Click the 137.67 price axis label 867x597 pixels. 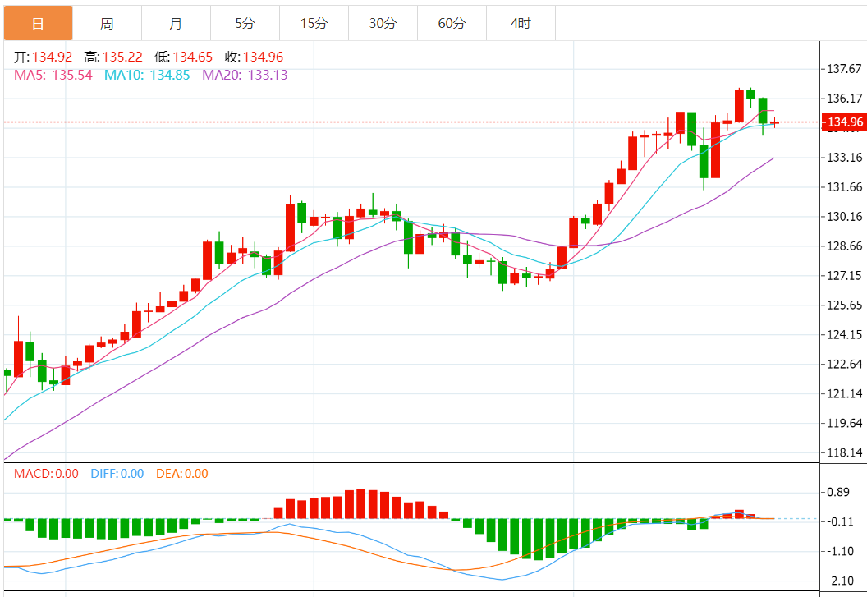[x=844, y=69]
